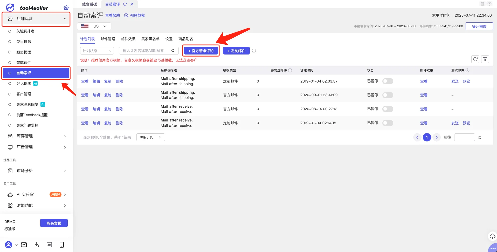Expand the 市场分析 menu
The width and height of the screenshot is (497, 252).
pos(36,171)
